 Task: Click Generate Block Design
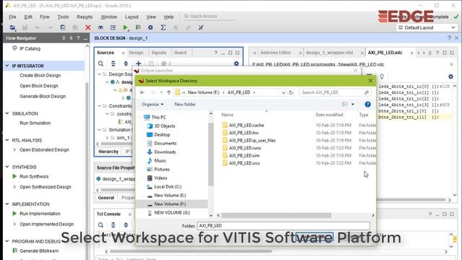pos(43,96)
